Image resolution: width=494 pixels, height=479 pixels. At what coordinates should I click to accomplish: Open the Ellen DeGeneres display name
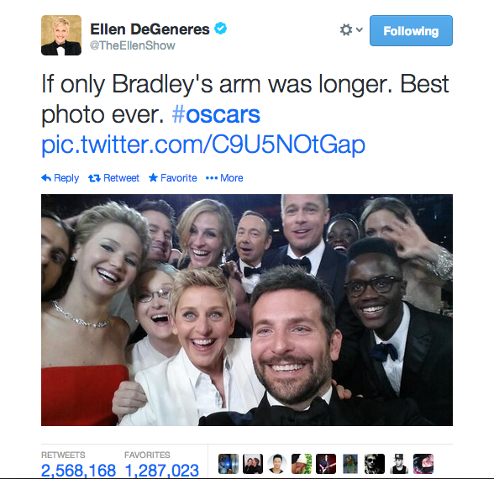[x=150, y=29]
